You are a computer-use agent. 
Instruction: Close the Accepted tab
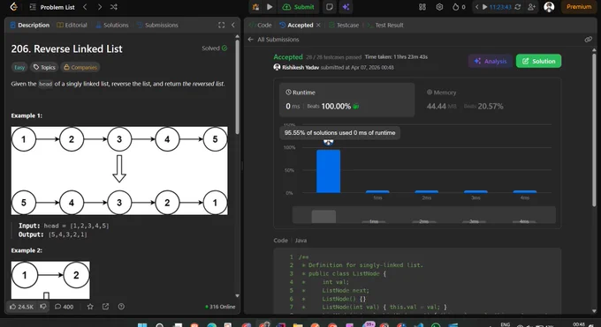(x=318, y=25)
